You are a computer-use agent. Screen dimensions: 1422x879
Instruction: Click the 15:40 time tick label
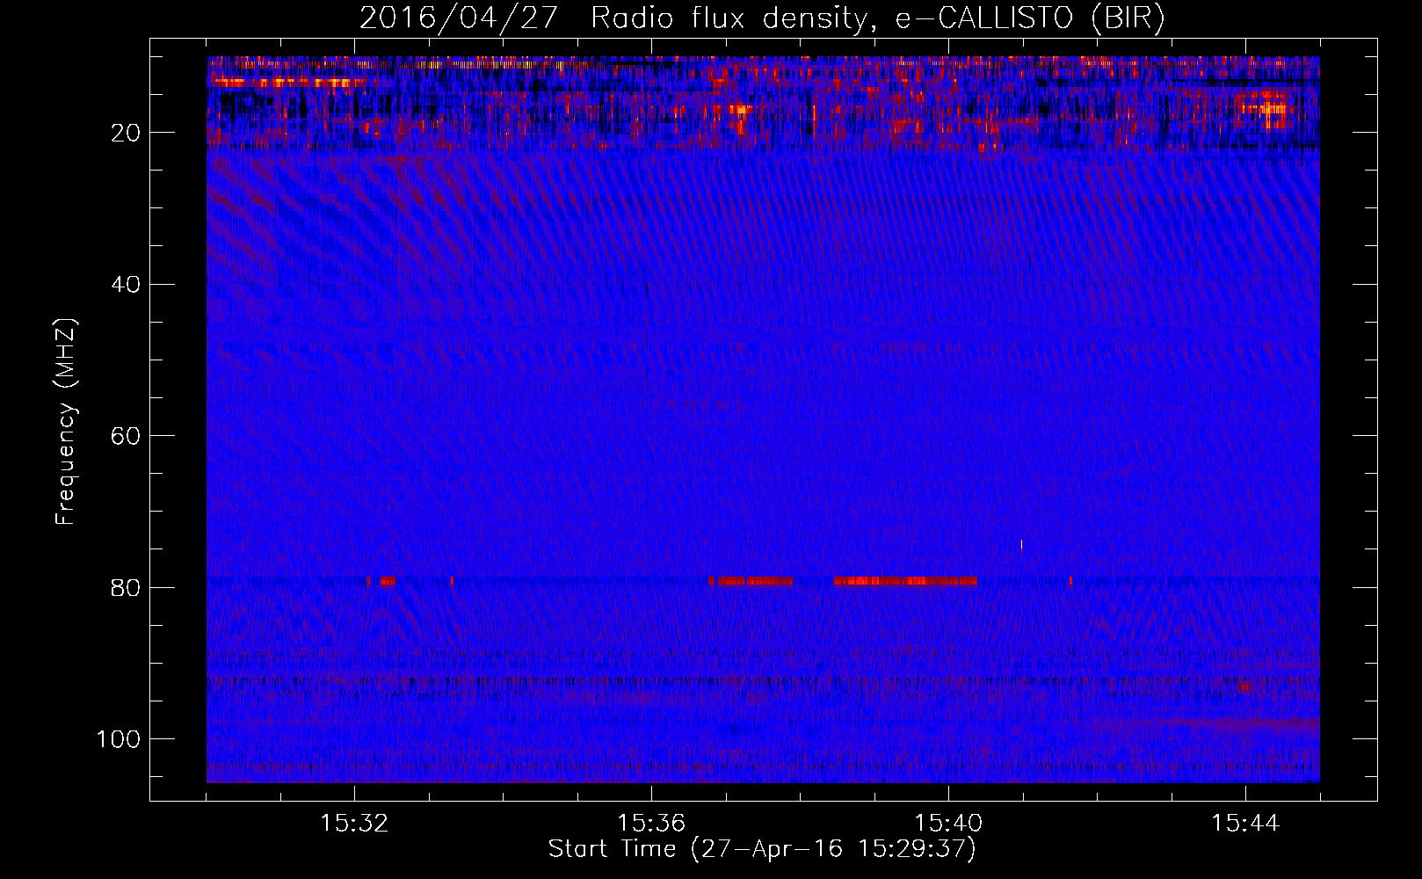[x=948, y=823]
